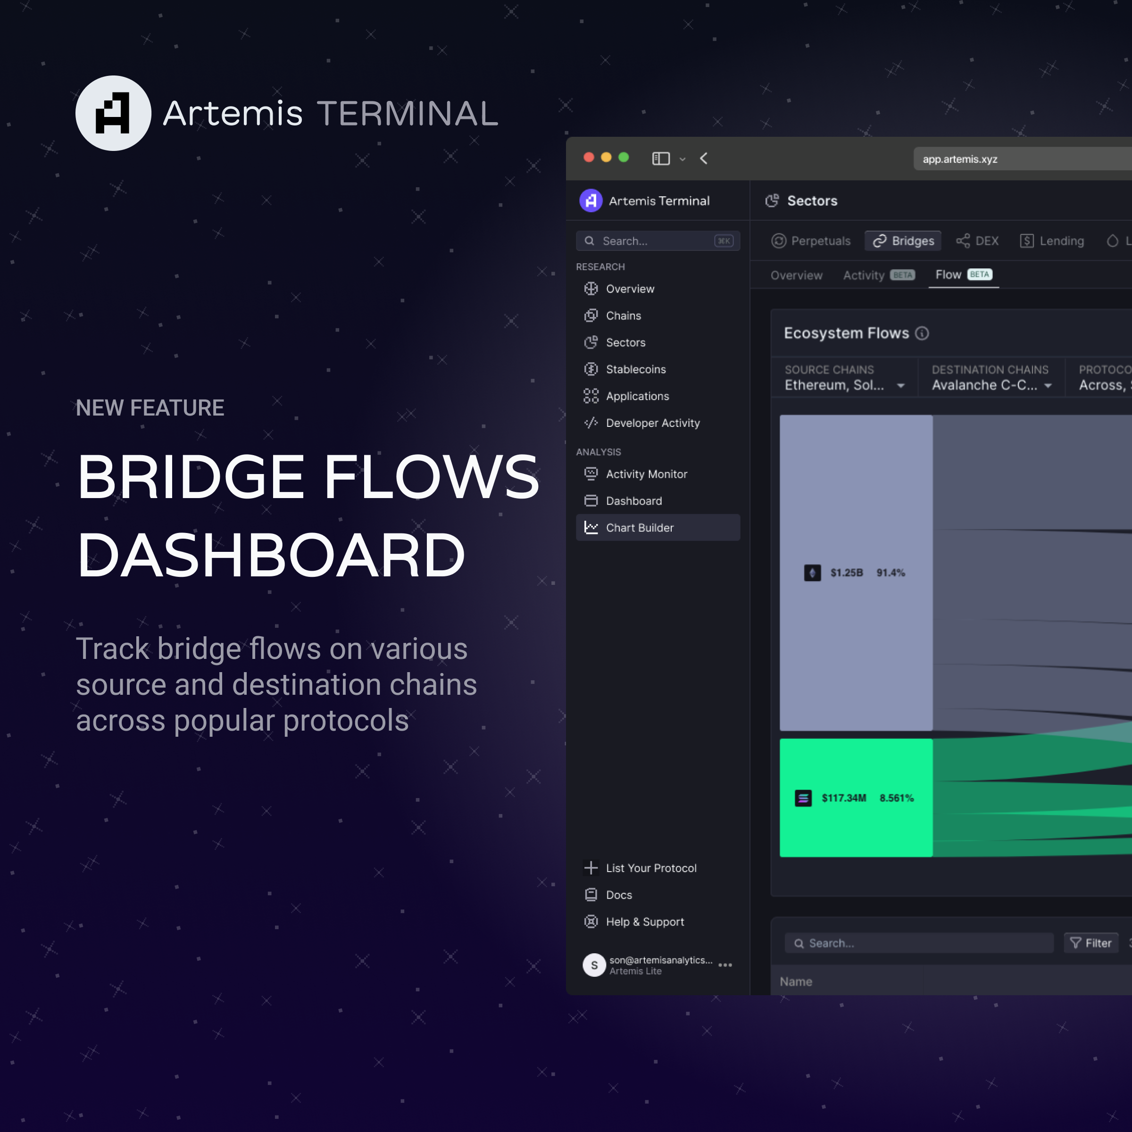Switch to the Lending sector tab
1132x1132 pixels.
(x=1052, y=241)
